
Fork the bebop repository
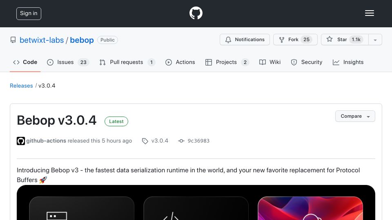click(295, 40)
